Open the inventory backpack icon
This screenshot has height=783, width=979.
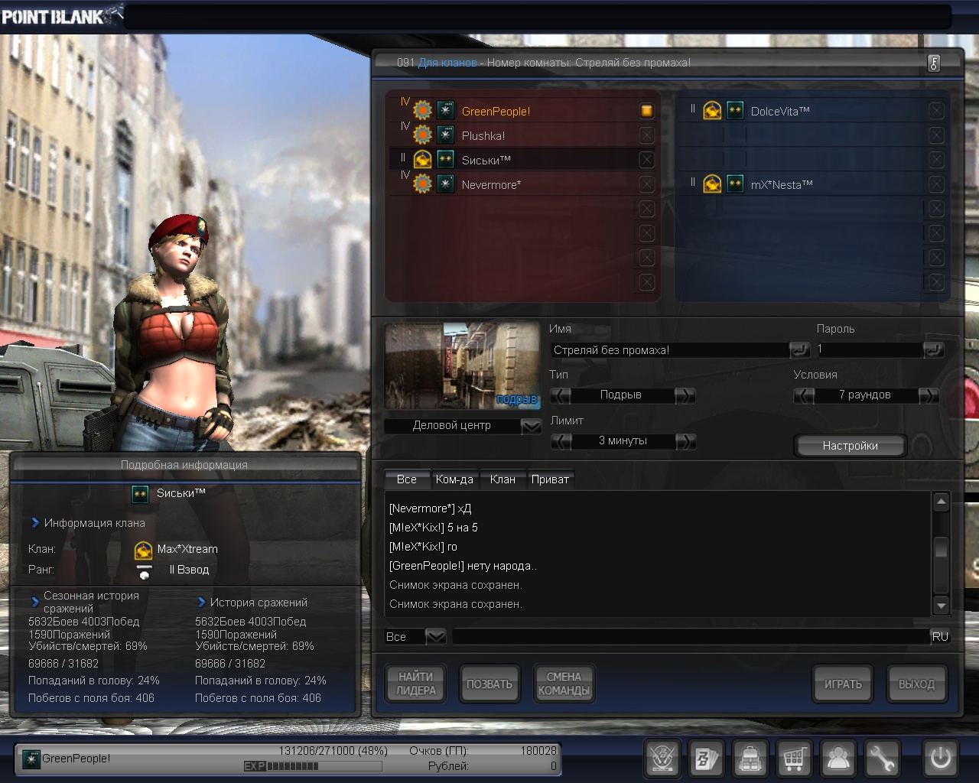click(x=750, y=759)
